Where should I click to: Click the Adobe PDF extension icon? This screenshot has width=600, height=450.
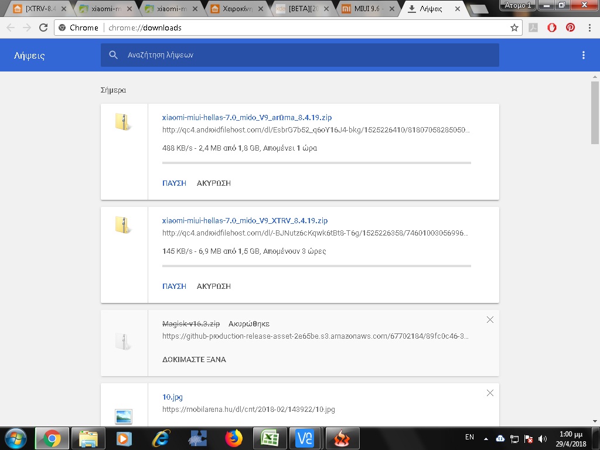533,28
